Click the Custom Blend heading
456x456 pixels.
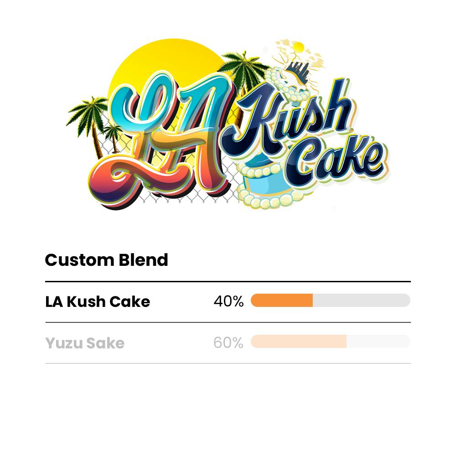point(106,260)
